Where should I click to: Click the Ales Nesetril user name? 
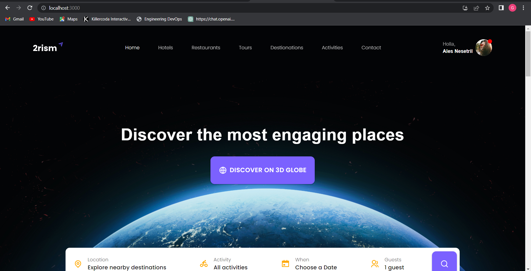pyautogui.click(x=457, y=51)
